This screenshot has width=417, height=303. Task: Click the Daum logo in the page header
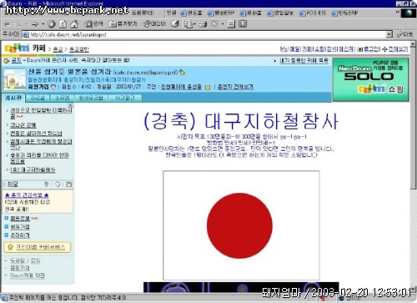pyautogui.click(x=17, y=48)
